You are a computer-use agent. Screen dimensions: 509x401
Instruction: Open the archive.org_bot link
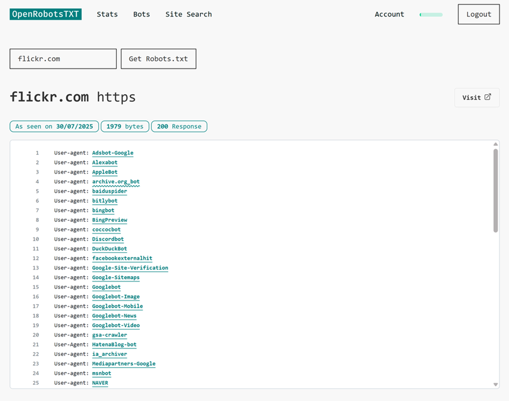click(116, 182)
